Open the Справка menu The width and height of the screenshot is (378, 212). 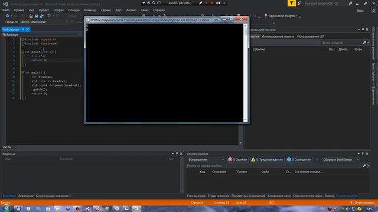(159, 10)
